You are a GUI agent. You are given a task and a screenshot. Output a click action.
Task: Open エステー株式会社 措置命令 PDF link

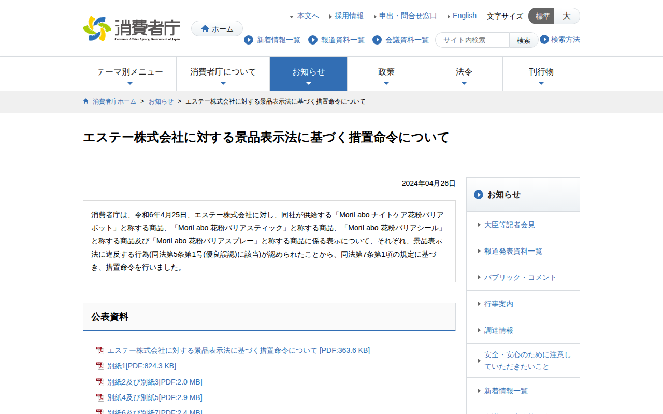tap(238, 351)
